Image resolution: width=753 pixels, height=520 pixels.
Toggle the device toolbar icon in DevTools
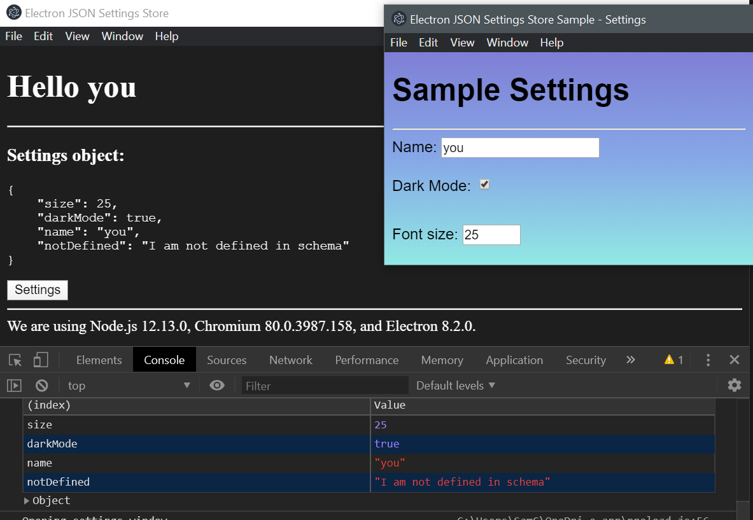pos(41,360)
